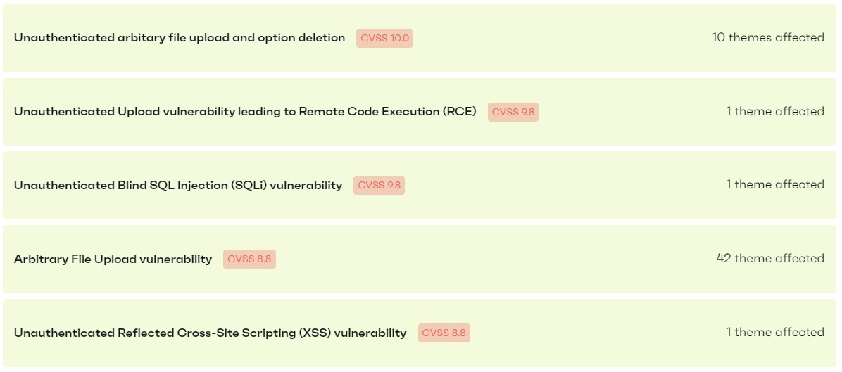Open Unauthenticated Blind SQL Injection vulnerability title
The width and height of the screenshot is (842, 372).
click(178, 186)
